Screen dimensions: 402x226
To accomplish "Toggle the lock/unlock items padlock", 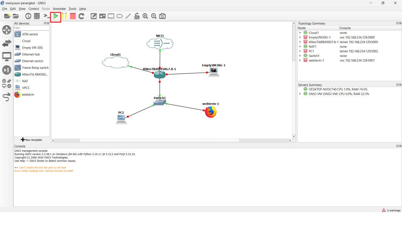I will (x=137, y=16).
